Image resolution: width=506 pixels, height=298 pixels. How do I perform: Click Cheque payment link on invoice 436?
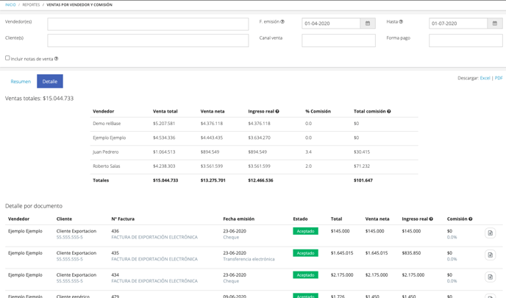[231, 238]
